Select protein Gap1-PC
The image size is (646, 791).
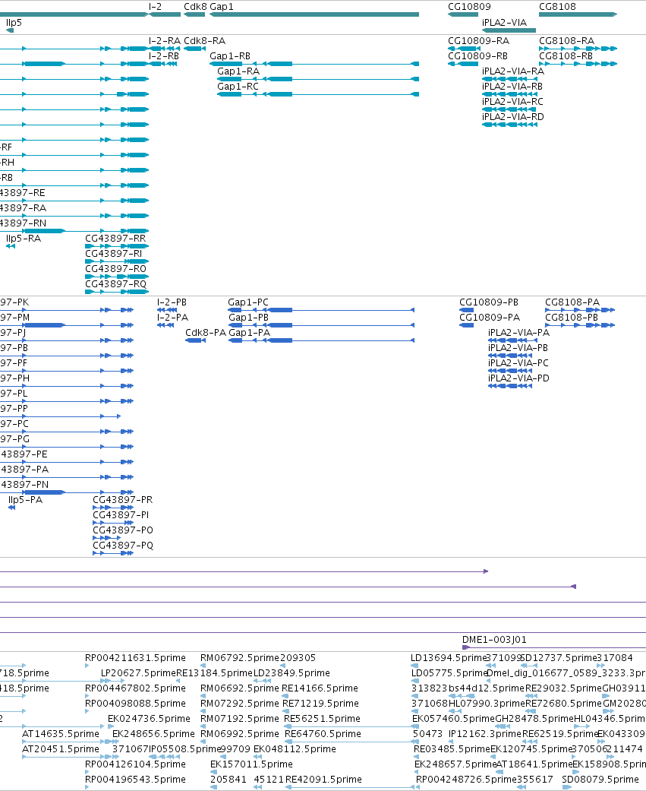pos(248,302)
